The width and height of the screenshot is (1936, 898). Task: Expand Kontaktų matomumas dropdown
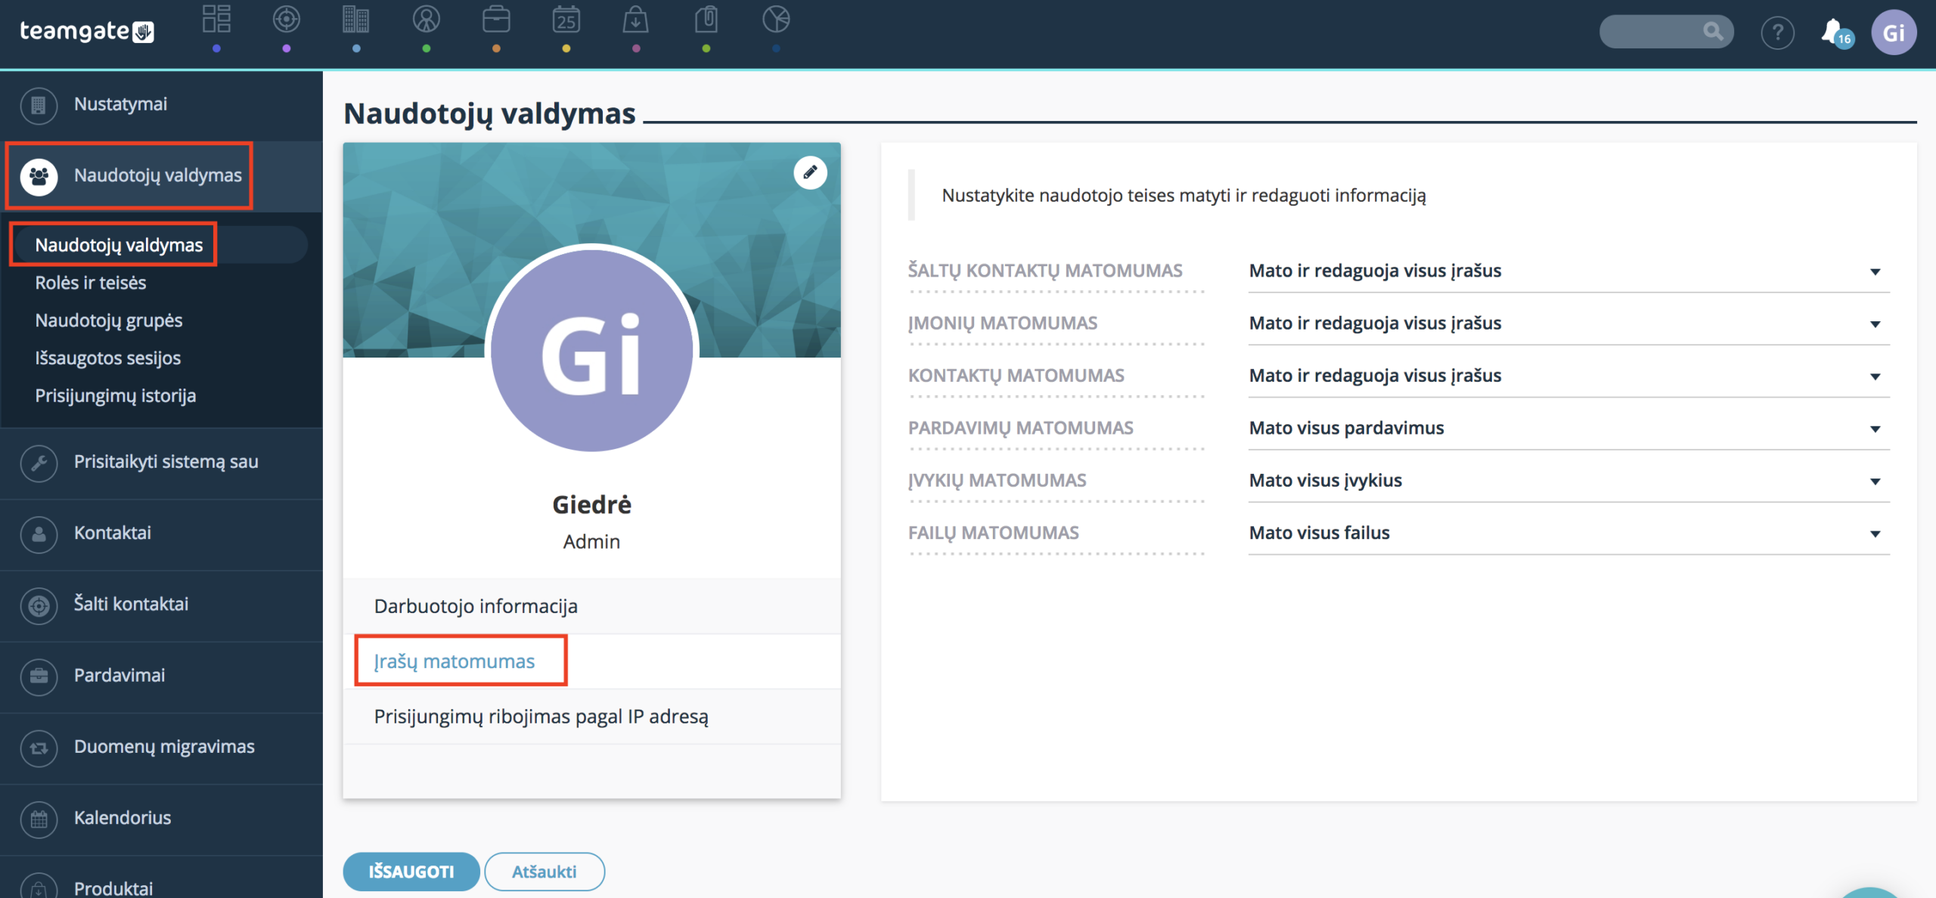[1568, 376]
